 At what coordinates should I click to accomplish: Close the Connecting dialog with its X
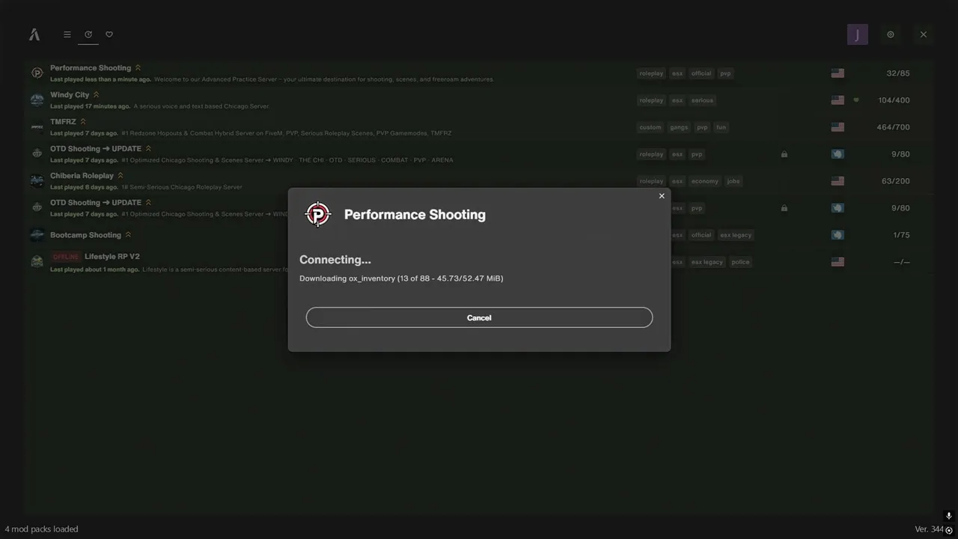pos(662,196)
